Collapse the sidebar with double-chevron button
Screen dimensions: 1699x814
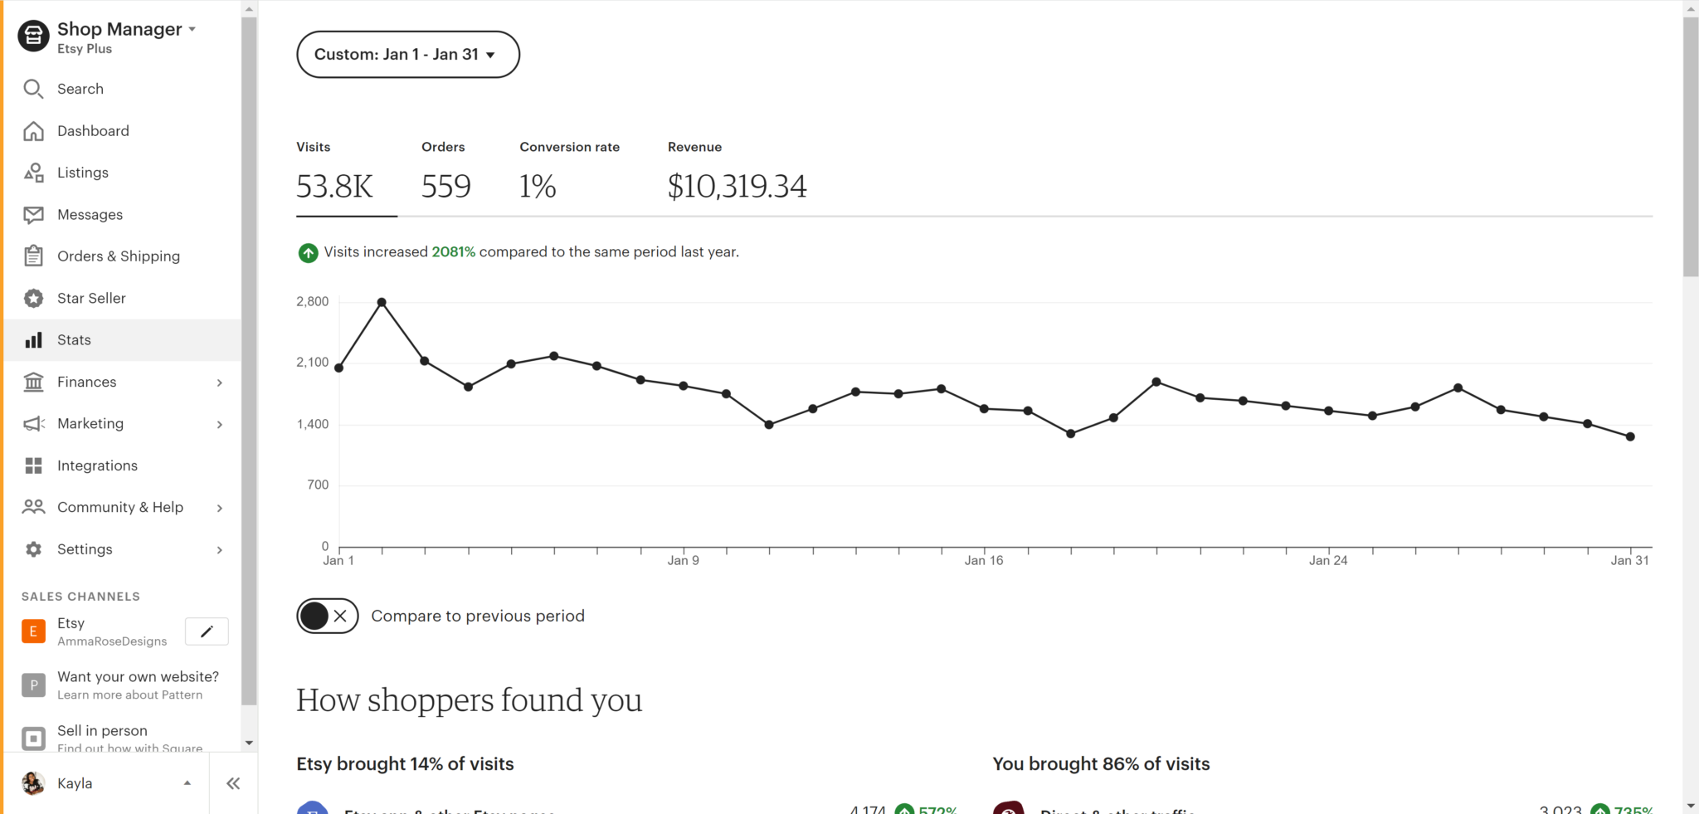pyautogui.click(x=233, y=782)
